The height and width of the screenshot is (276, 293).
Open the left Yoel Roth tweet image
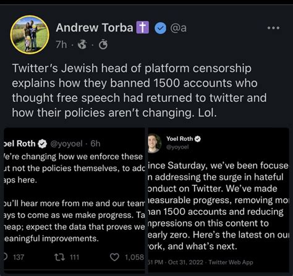tap(74, 199)
